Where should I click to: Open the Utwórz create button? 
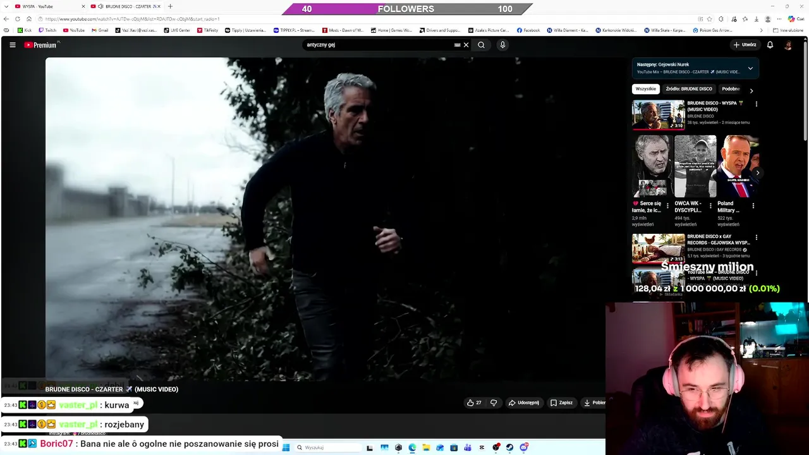point(745,45)
